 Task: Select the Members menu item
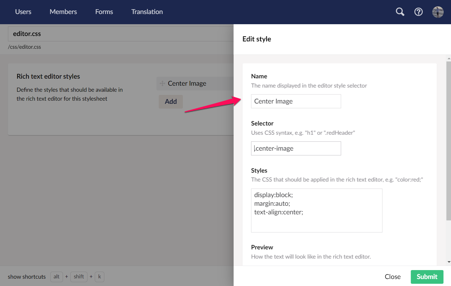point(63,11)
